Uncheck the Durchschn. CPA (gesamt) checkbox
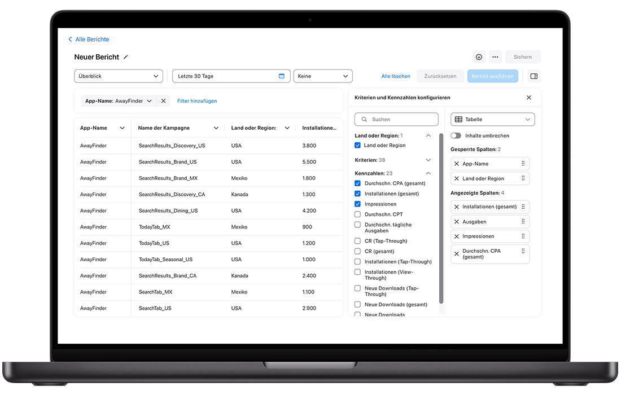621x395 pixels. coord(357,183)
